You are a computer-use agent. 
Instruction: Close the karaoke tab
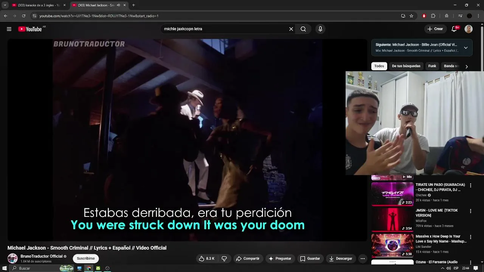[x=64, y=5]
